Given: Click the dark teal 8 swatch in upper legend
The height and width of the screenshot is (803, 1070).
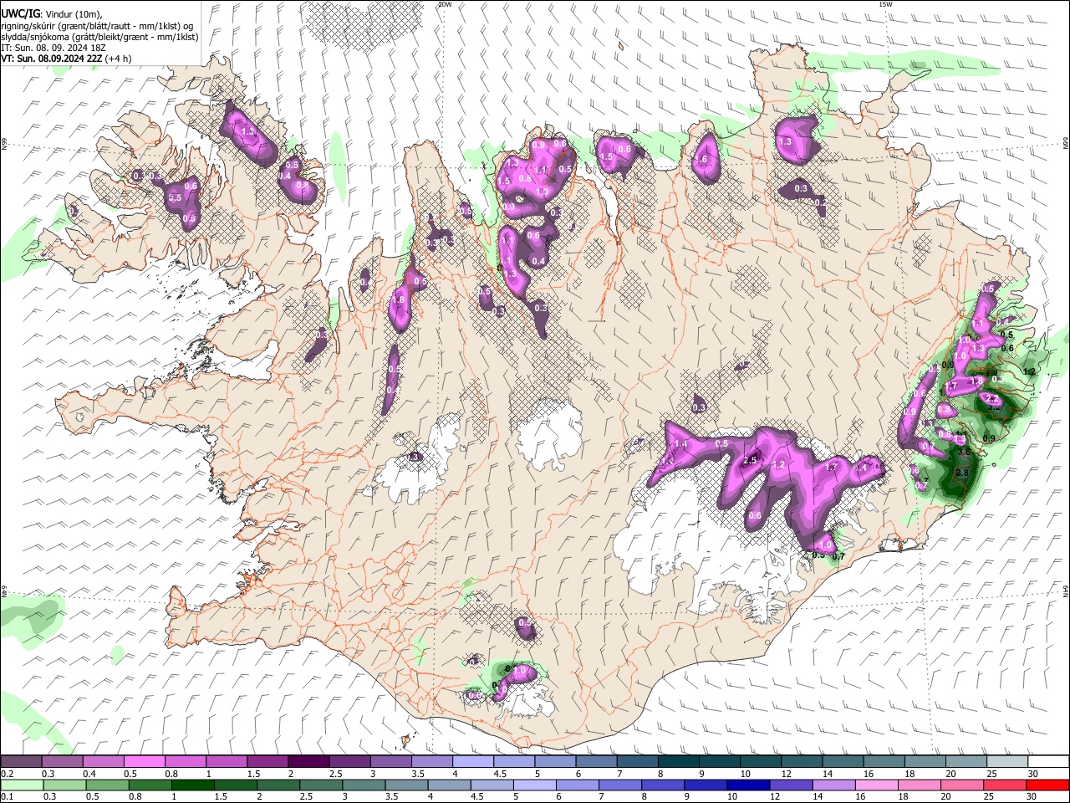Looking at the screenshot, I should pos(678,761).
